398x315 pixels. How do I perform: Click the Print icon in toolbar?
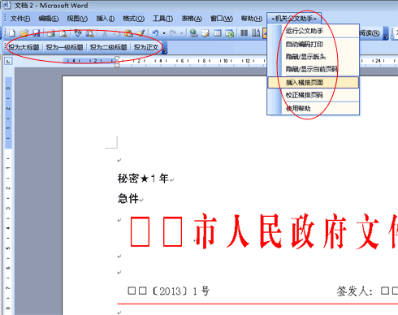(x=51, y=33)
